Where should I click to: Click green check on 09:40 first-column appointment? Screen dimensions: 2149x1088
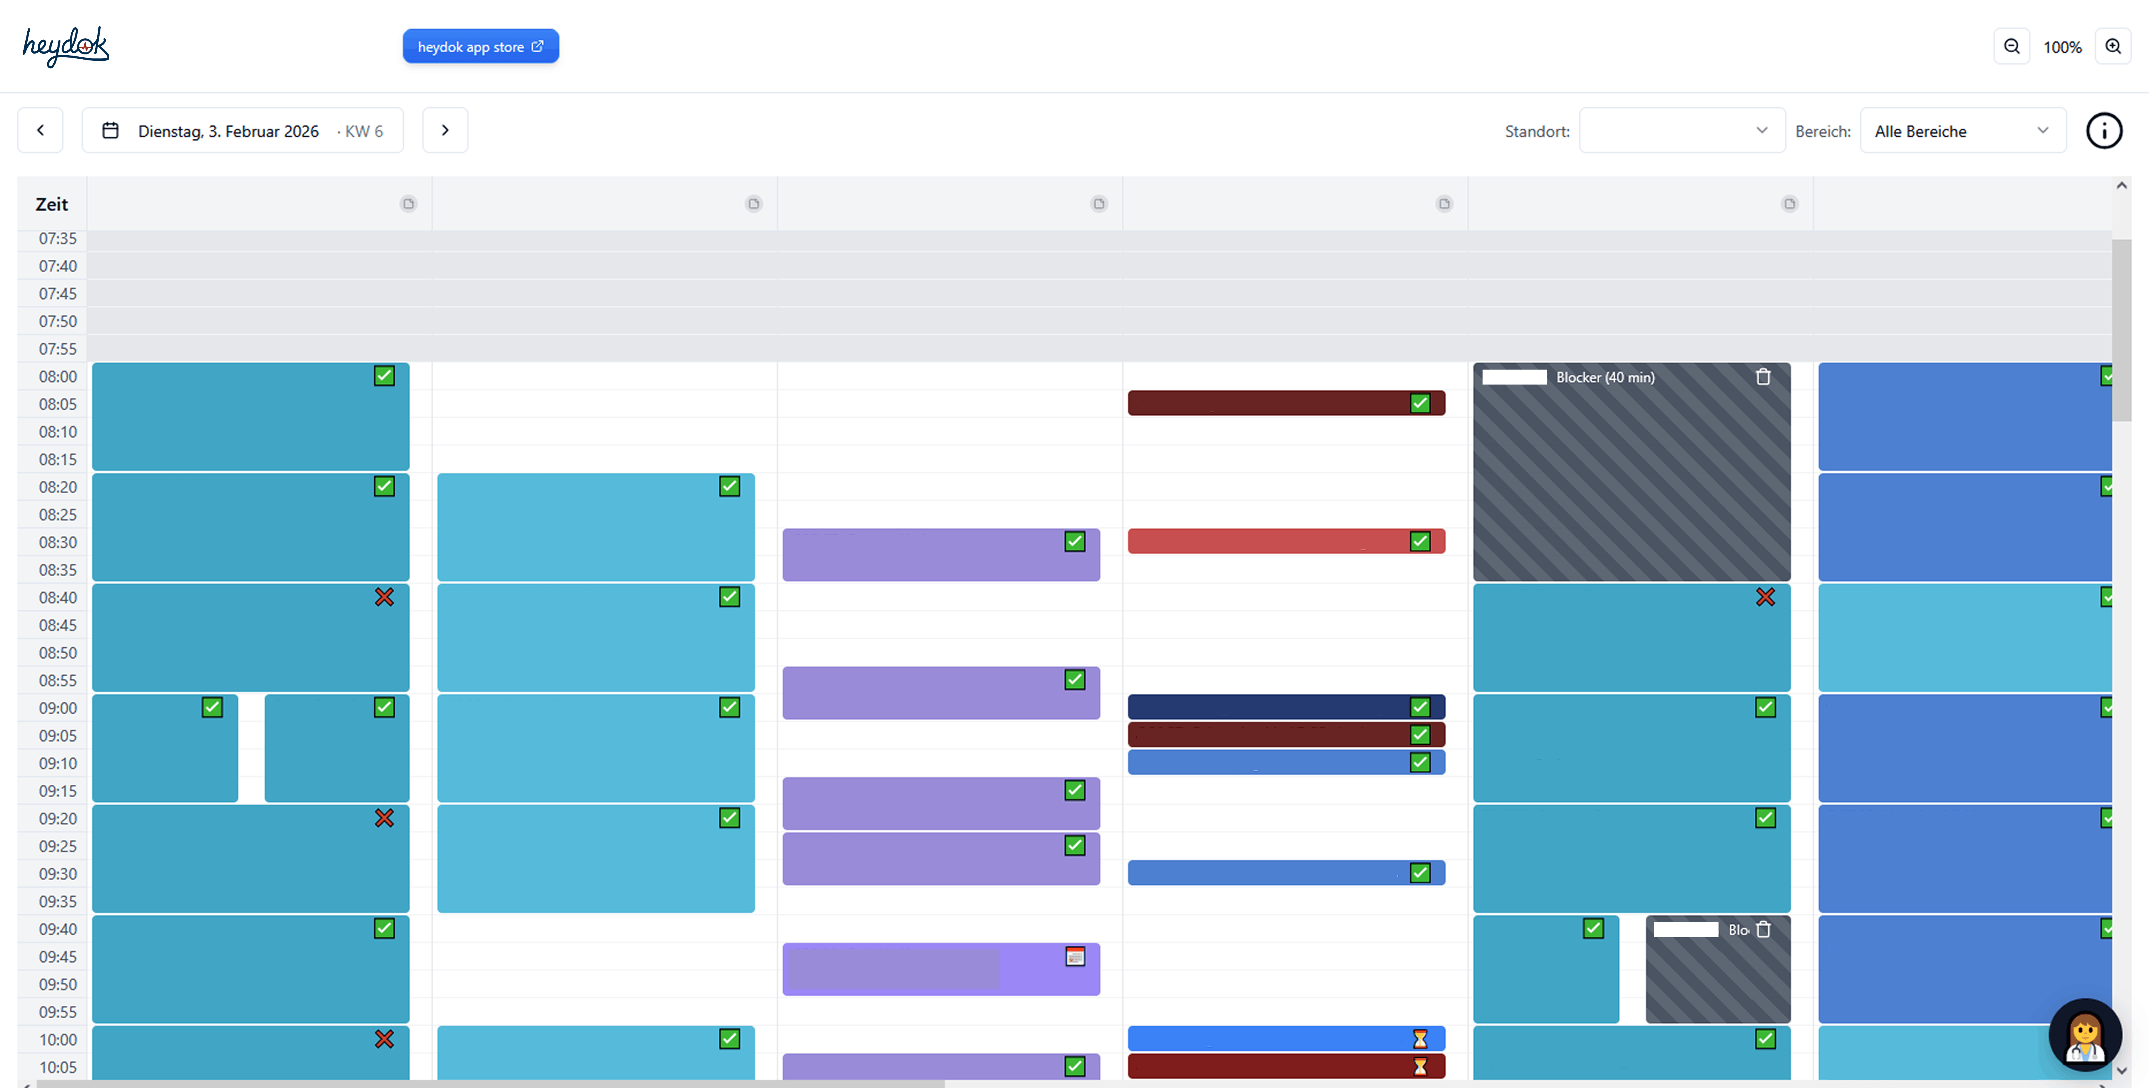(x=384, y=929)
